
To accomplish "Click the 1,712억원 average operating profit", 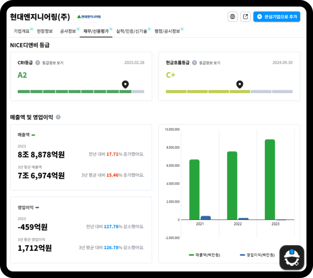I will coord(35,248).
